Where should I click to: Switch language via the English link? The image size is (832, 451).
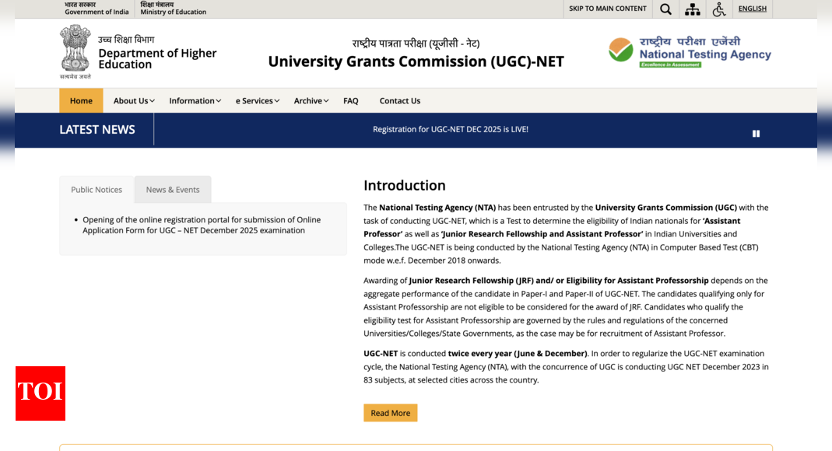pos(753,9)
